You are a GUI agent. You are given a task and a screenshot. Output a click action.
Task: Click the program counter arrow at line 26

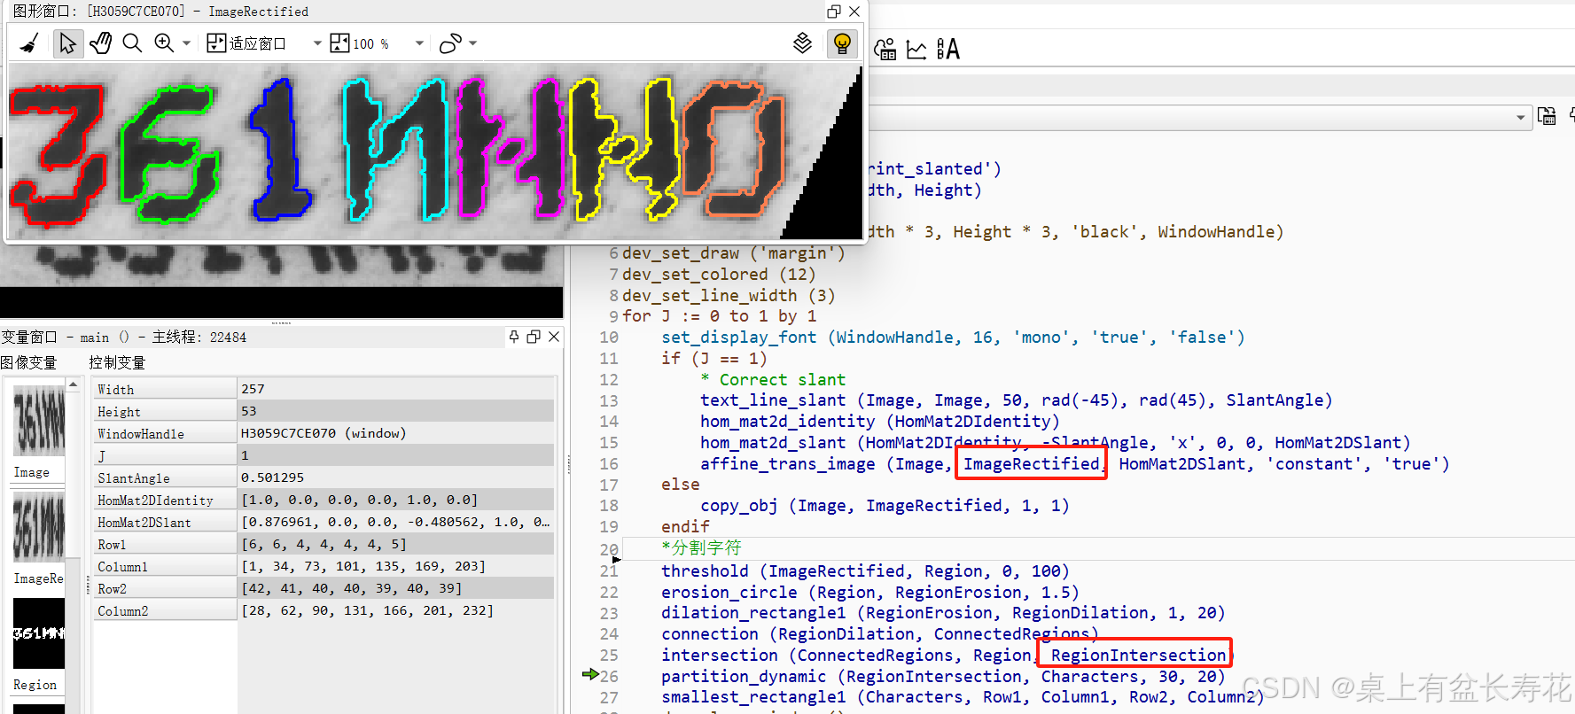[589, 674]
